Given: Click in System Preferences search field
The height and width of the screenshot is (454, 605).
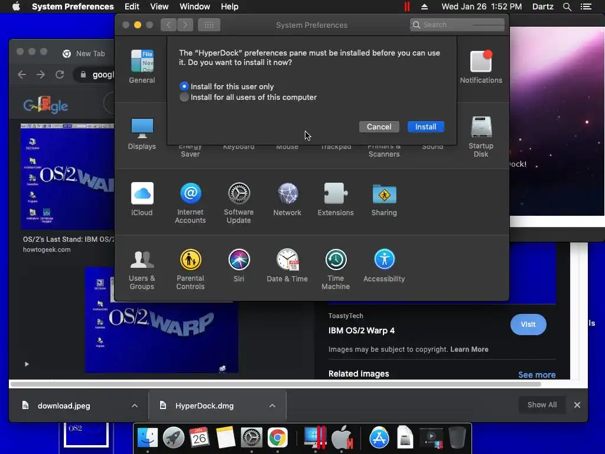Looking at the screenshot, I should pyautogui.click(x=457, y=25).
